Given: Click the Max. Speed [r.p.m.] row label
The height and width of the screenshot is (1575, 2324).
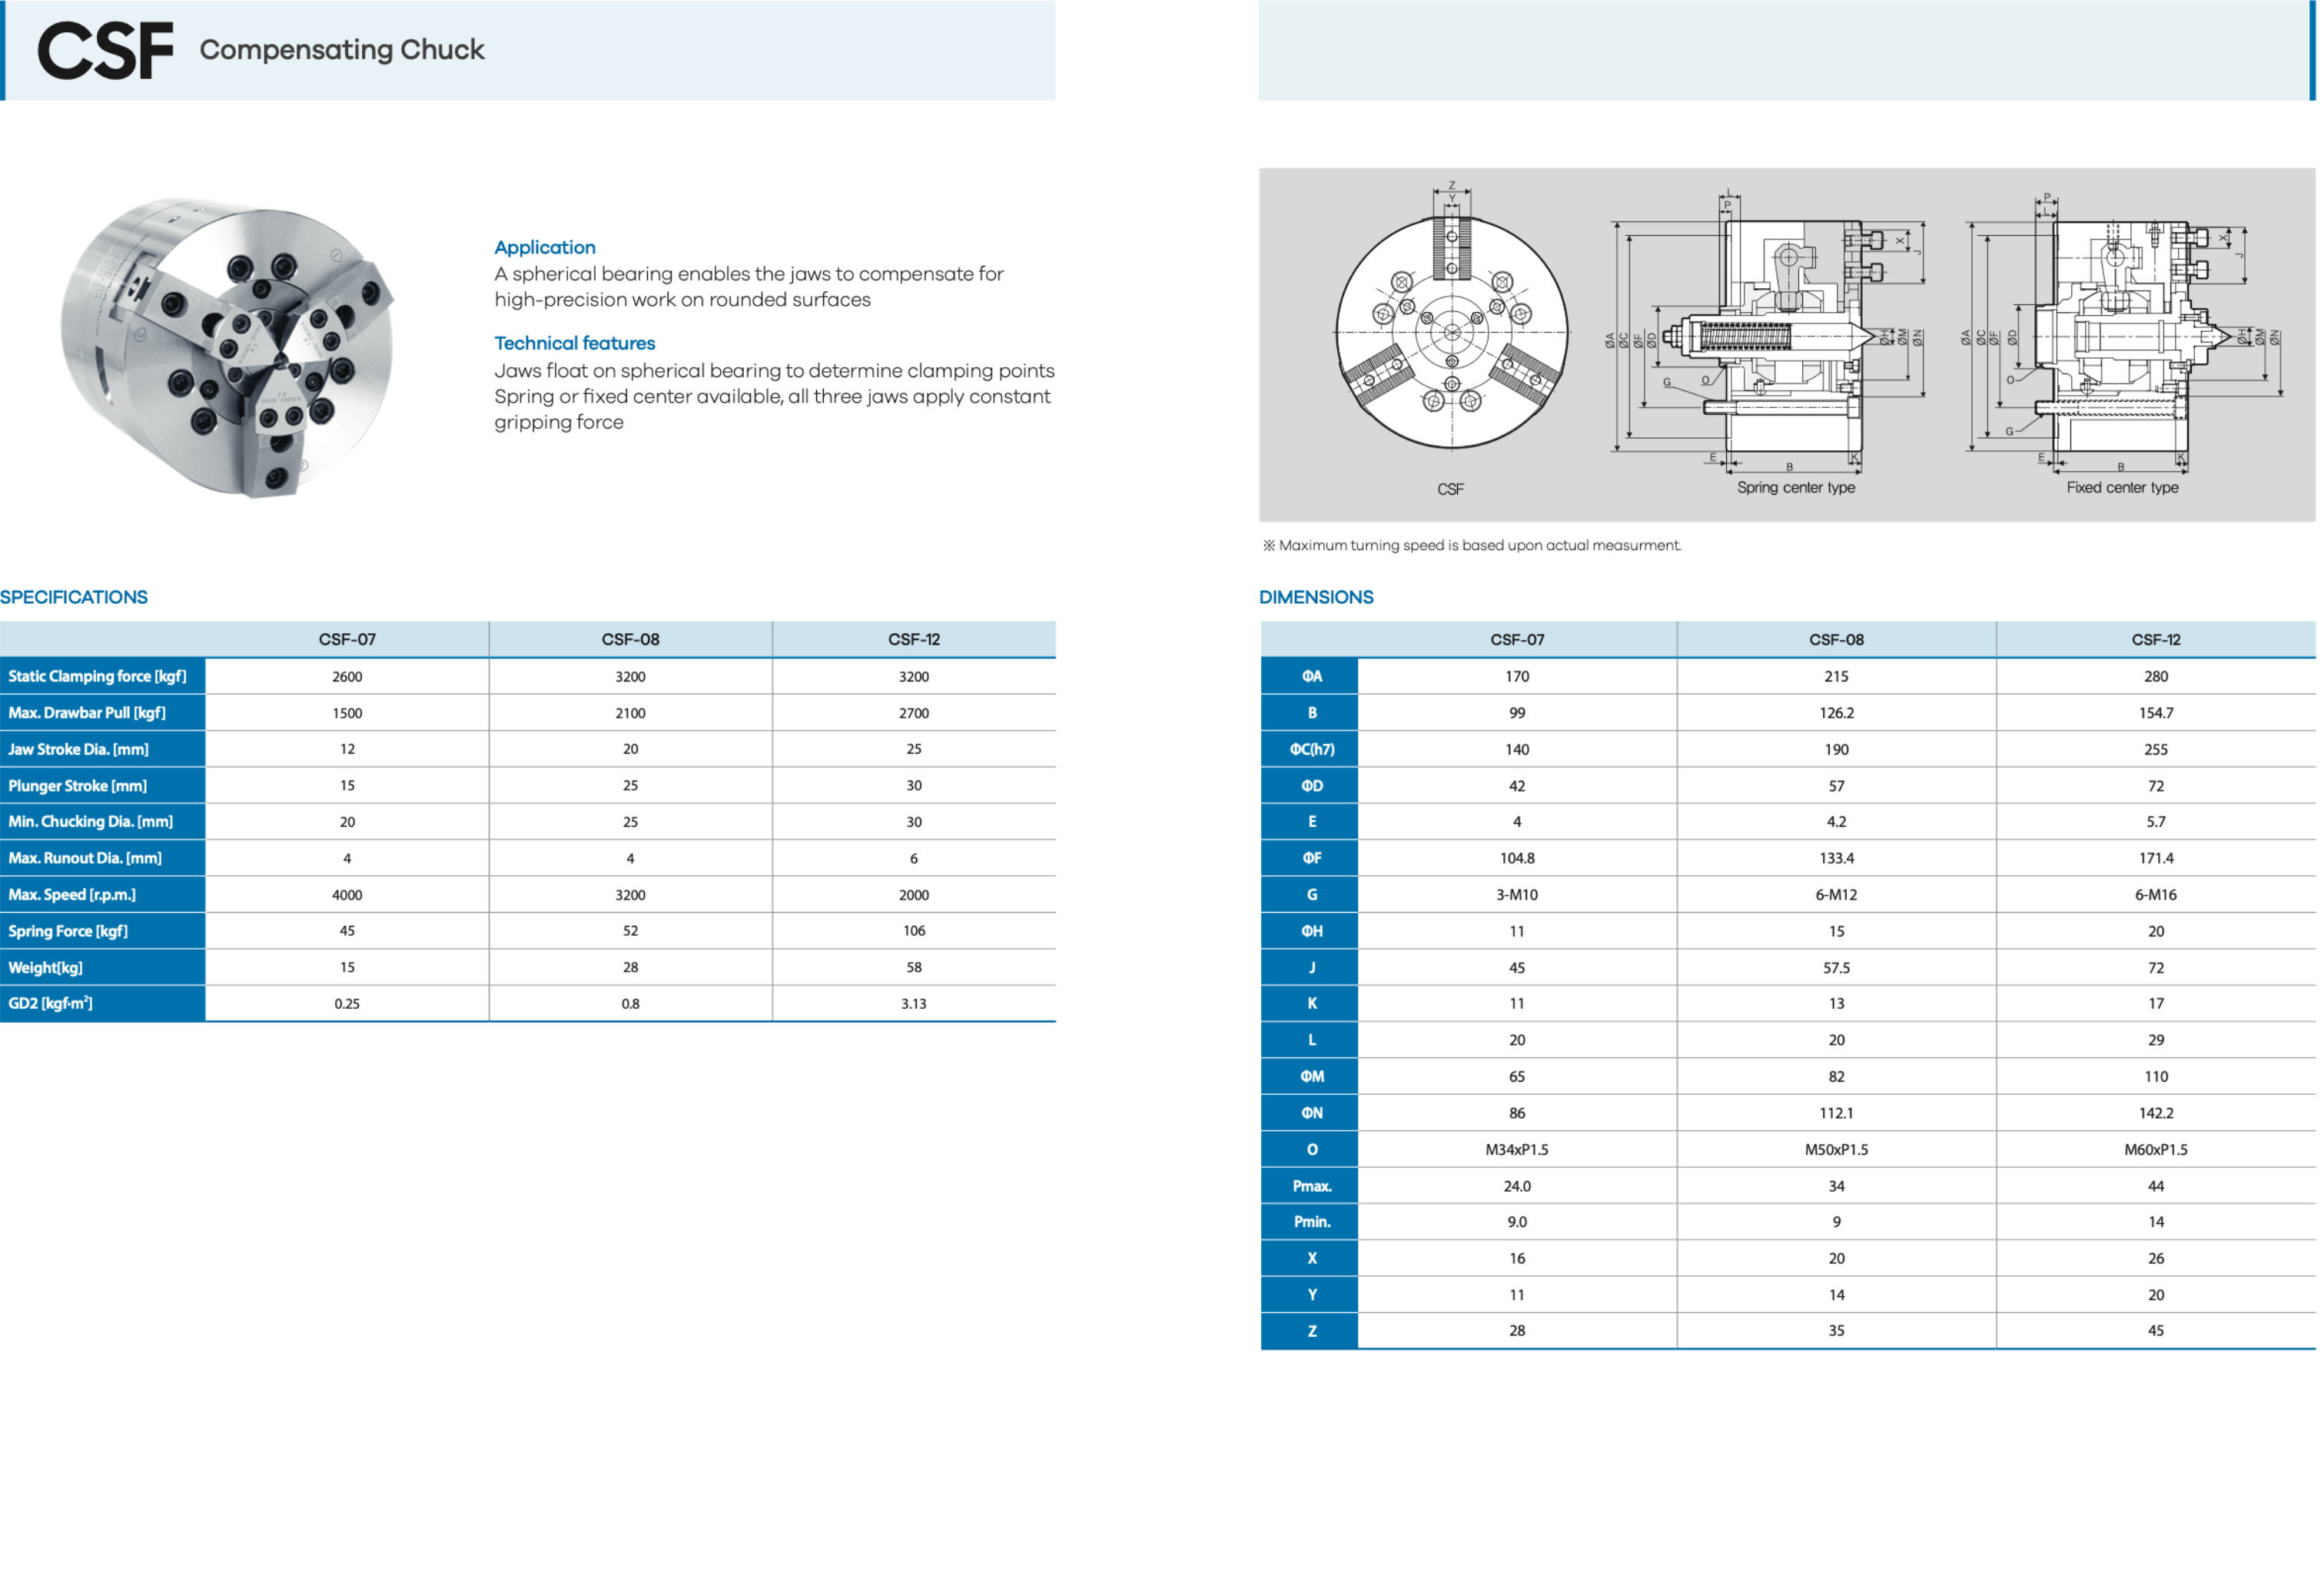Looking at the screenshot, I should pos(72,894).
